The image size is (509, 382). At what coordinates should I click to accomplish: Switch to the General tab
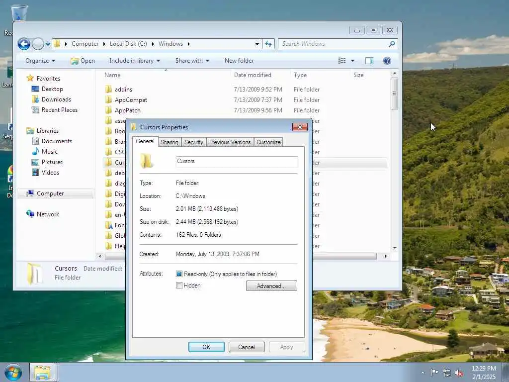point(145,141)
